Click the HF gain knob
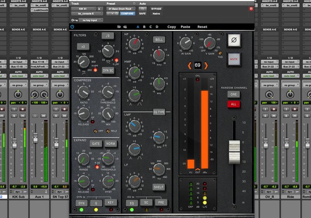This screenshot has height=218, width=311. [x=135, y=44]
